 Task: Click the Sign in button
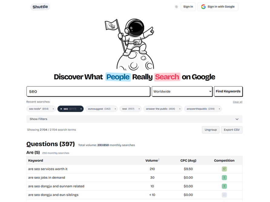tap(188, 7)
